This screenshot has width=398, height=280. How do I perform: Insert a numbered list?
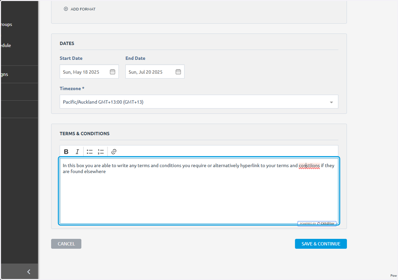coord(101,151)
